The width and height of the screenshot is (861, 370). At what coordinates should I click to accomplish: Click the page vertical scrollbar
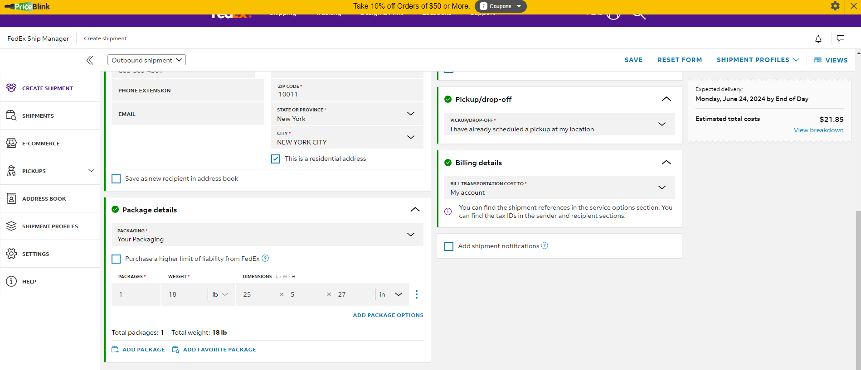click(858, 290)
